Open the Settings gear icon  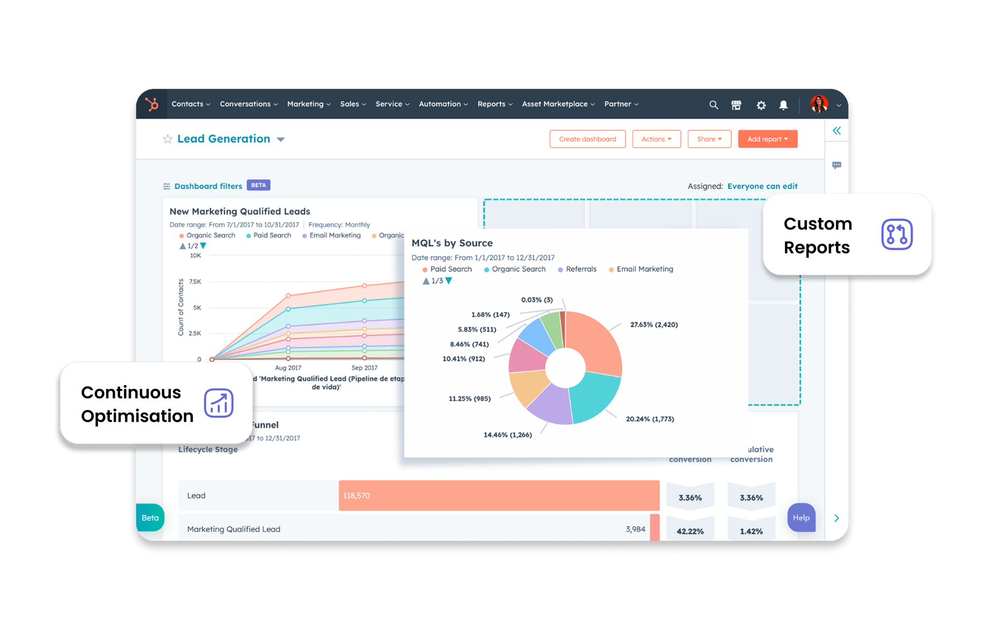pos(761,105)
